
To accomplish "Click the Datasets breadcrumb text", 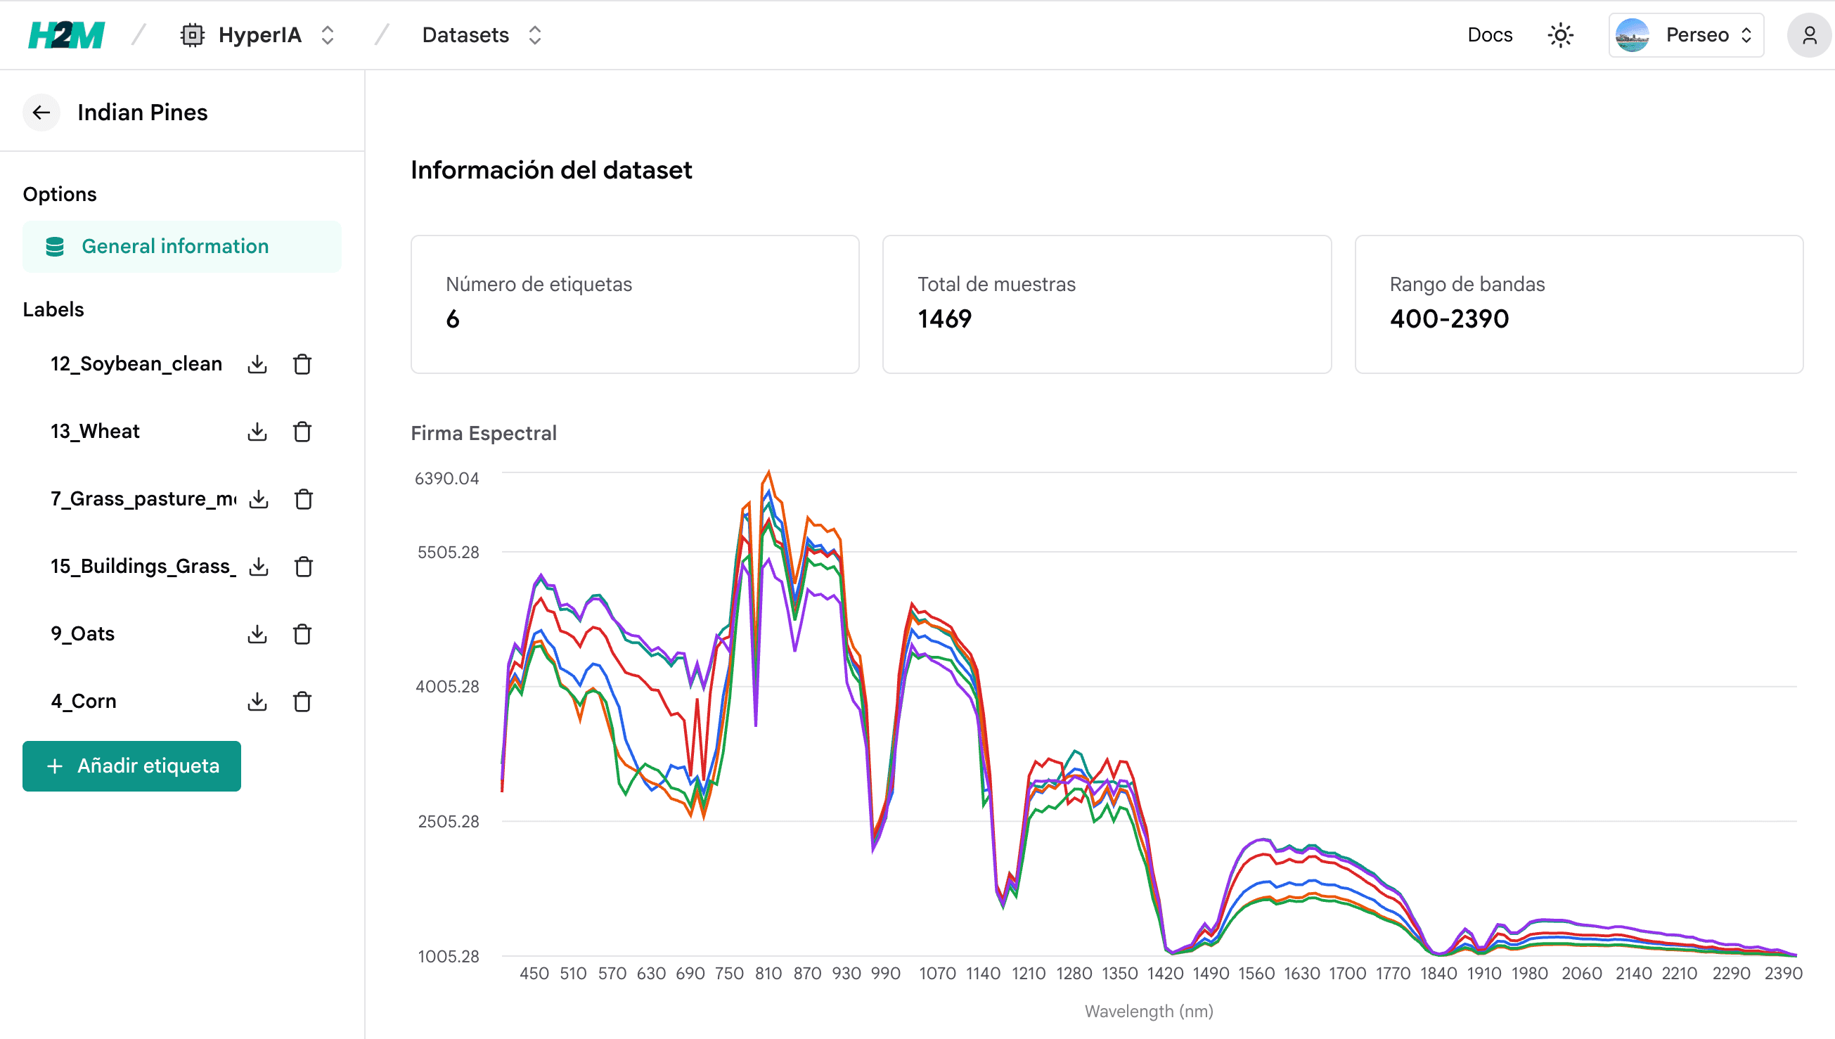I will tap(465, 35).
